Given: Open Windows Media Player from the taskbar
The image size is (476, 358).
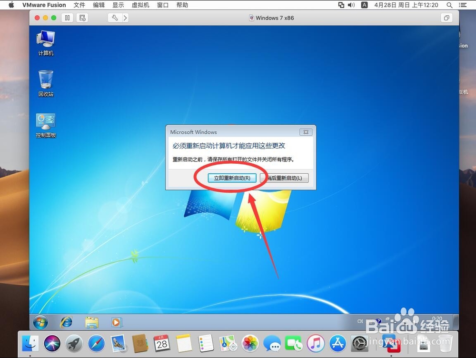Looking at the screenshot, I should pyautogui.click(x=116, y=322).
